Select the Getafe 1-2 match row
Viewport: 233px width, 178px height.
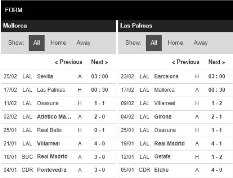point(175,157)
